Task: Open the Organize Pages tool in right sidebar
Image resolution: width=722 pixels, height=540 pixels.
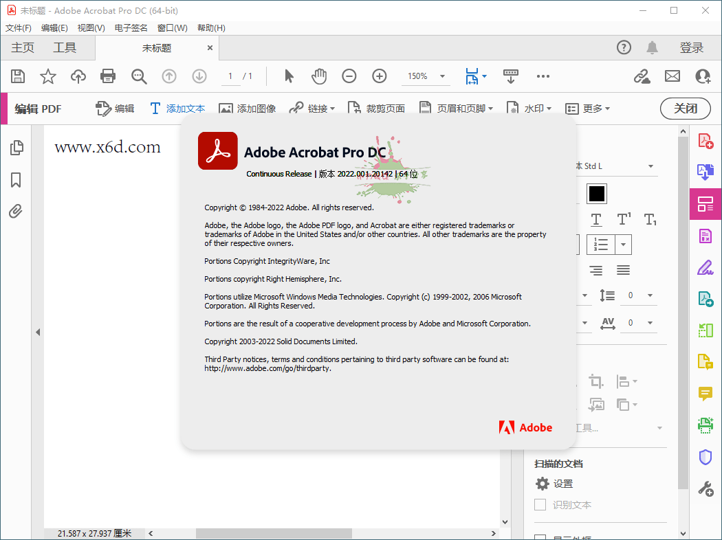Action: 705,203
